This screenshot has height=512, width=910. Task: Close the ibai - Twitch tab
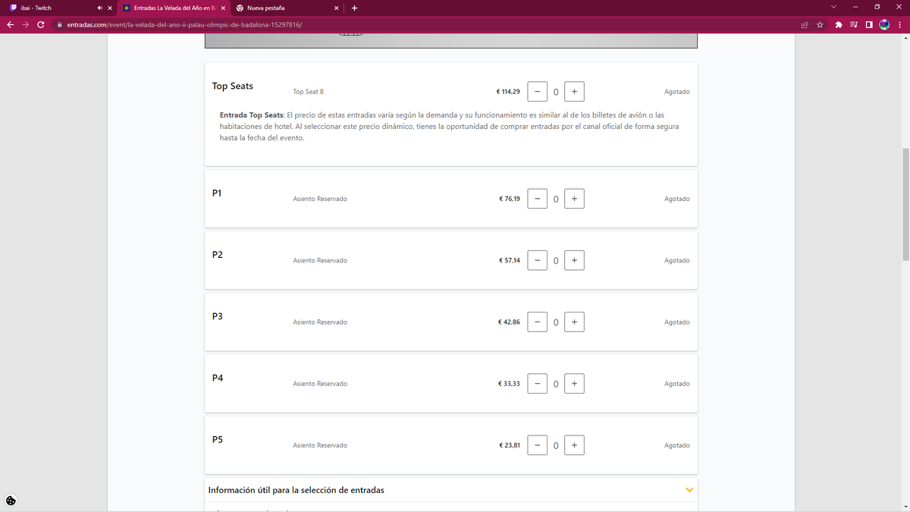tap(110, 8)
